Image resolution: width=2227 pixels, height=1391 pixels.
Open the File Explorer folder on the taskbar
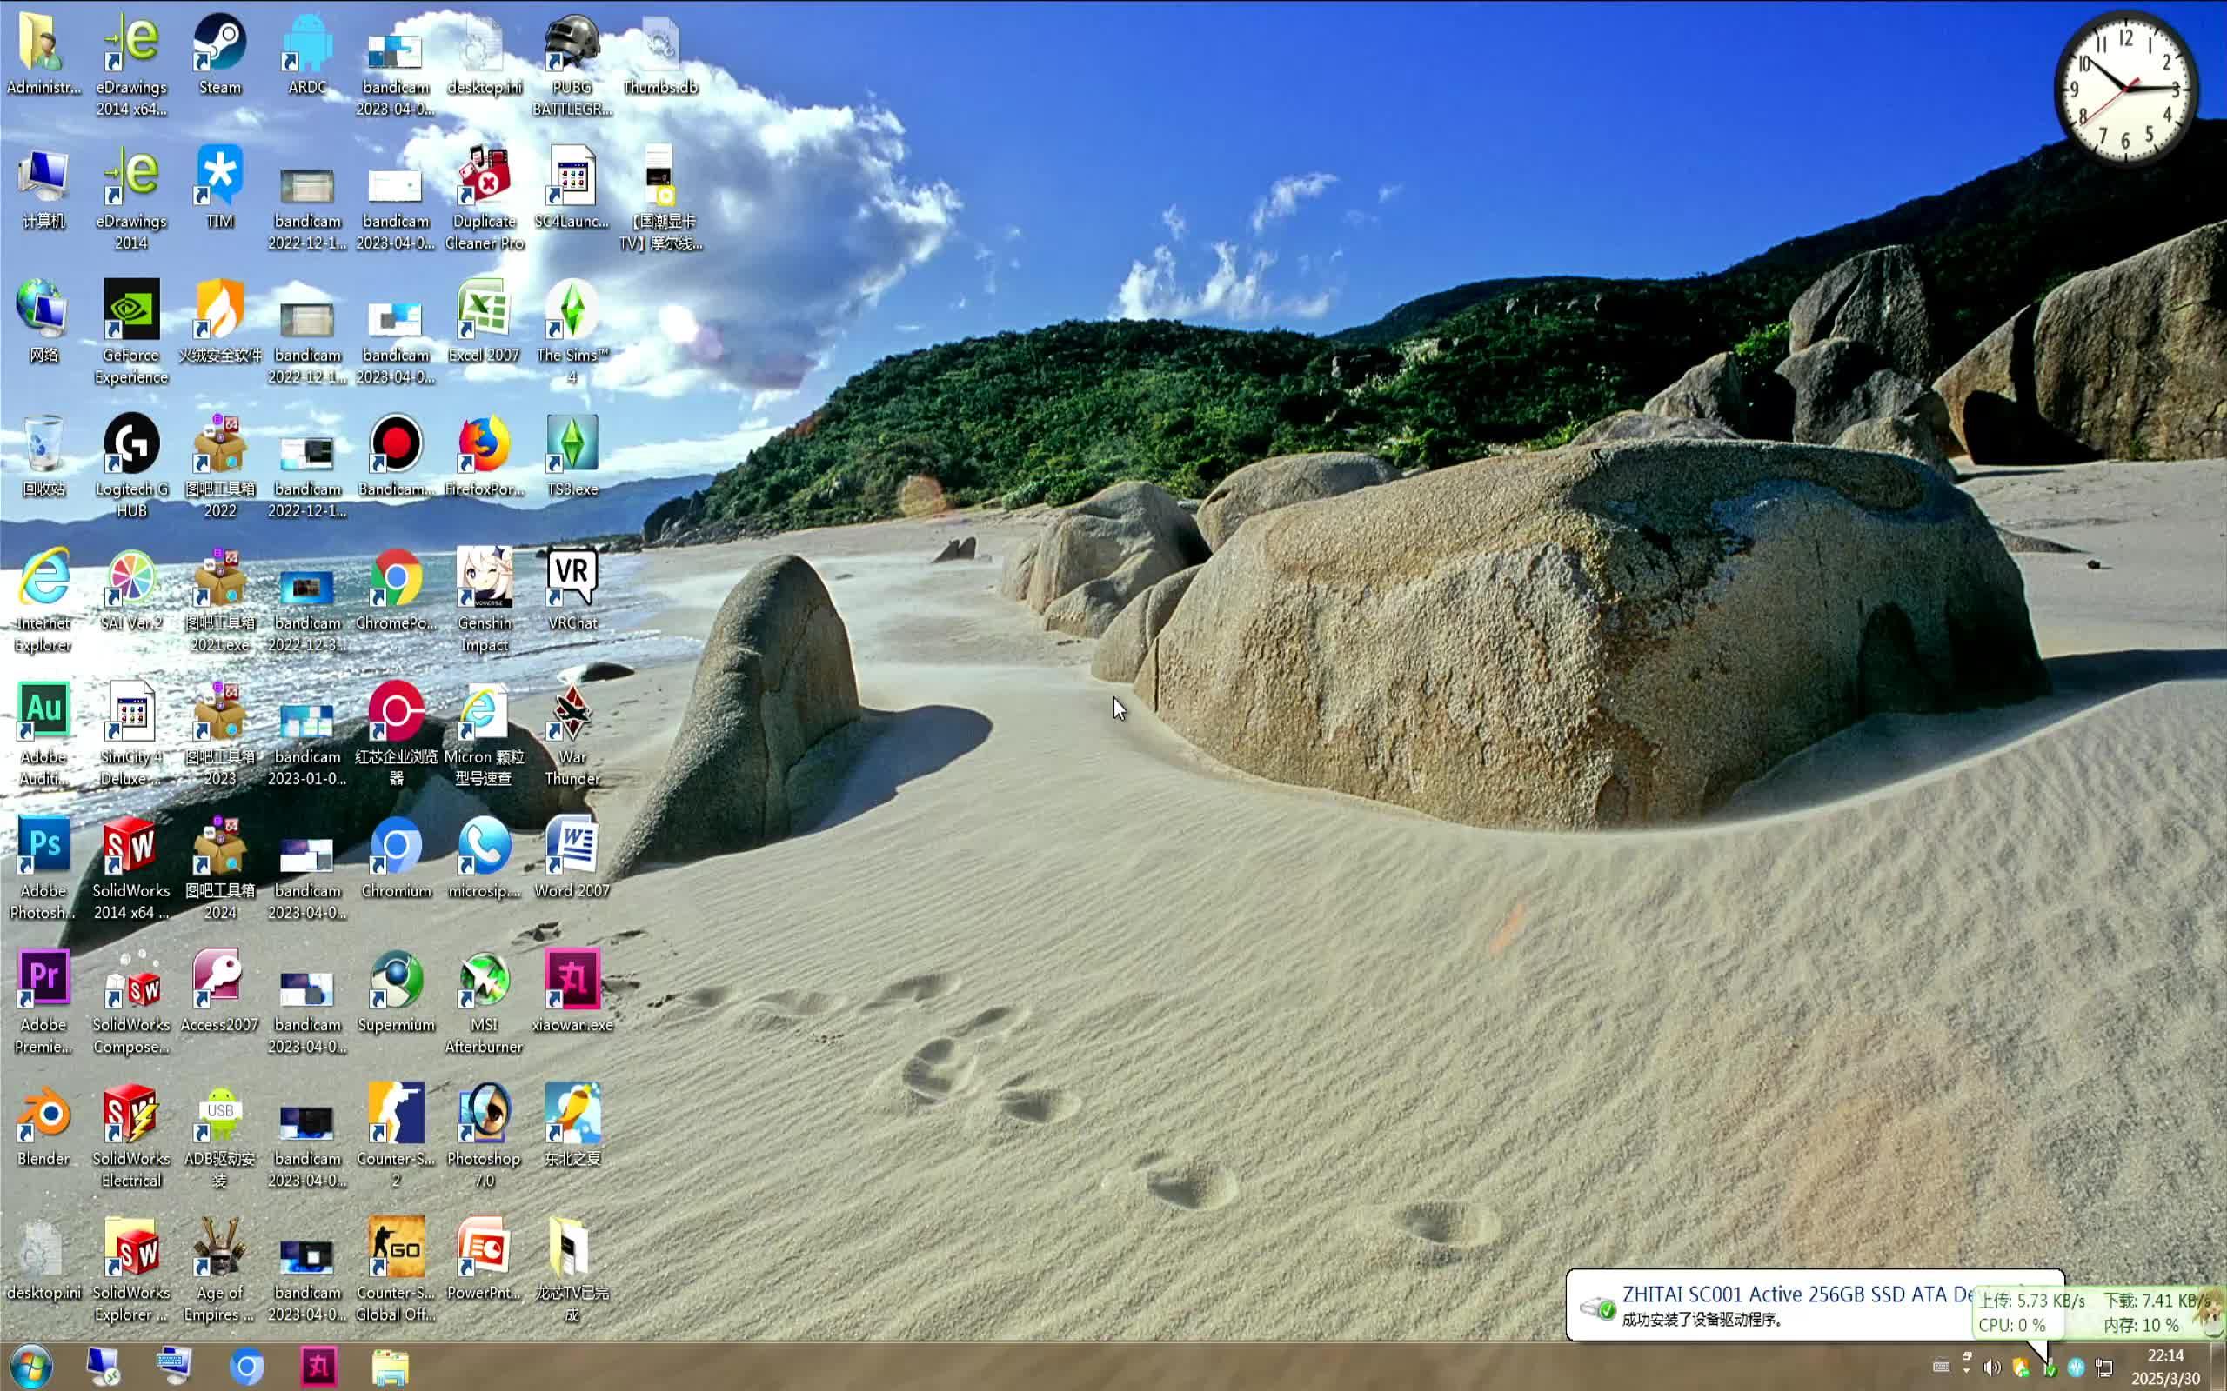(391, 1367)
